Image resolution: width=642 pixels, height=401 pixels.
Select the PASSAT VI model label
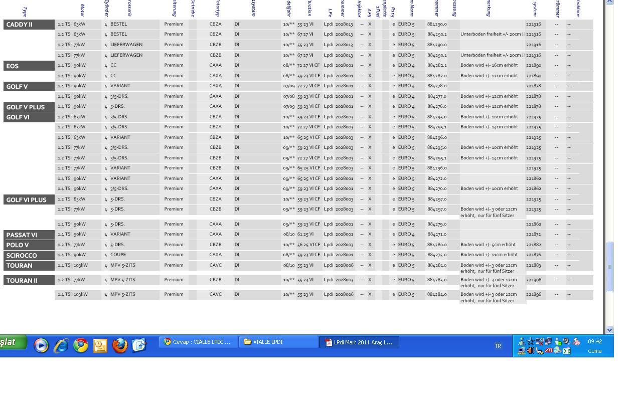coord(29,235)
